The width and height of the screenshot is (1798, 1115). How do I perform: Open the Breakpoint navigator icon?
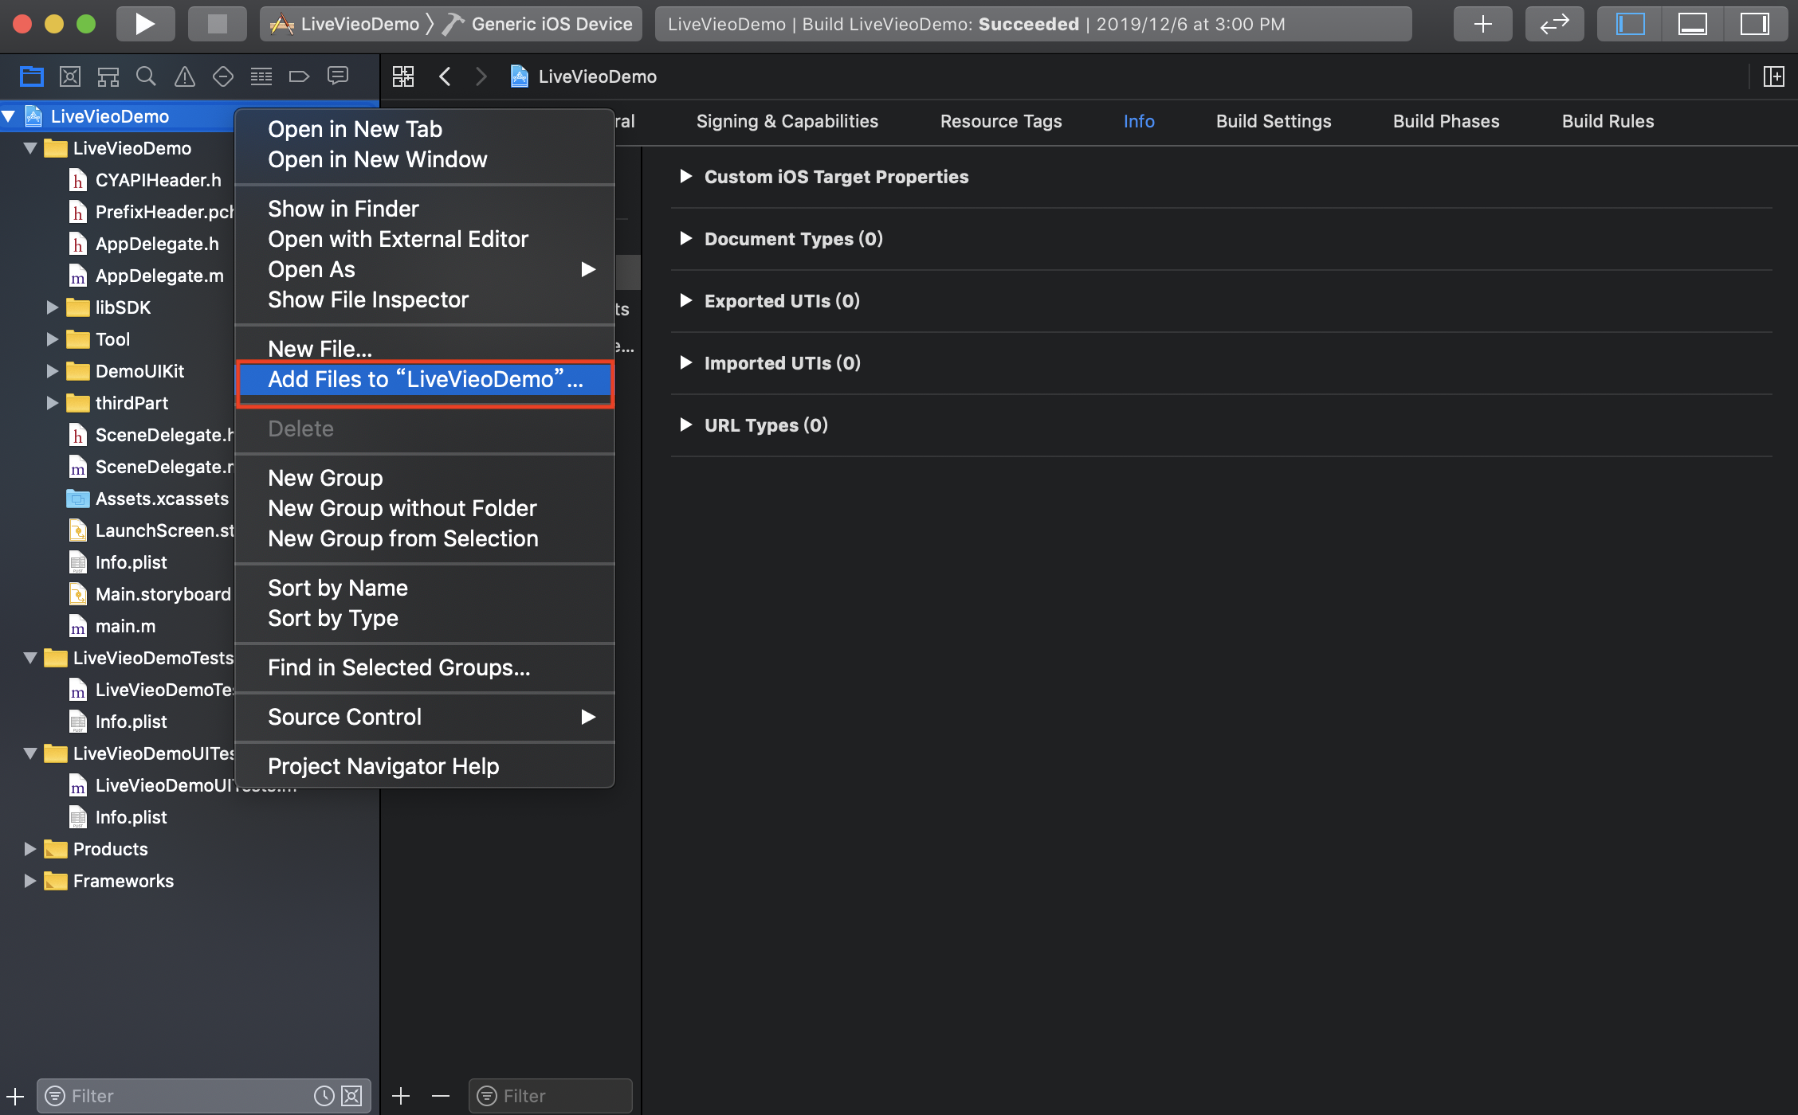point(299,76)
